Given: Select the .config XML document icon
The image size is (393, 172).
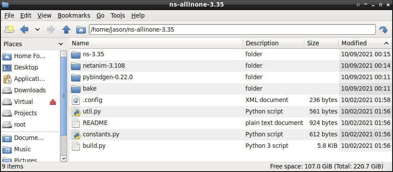Looking at the screenshot, I should [x=76, y=100].
